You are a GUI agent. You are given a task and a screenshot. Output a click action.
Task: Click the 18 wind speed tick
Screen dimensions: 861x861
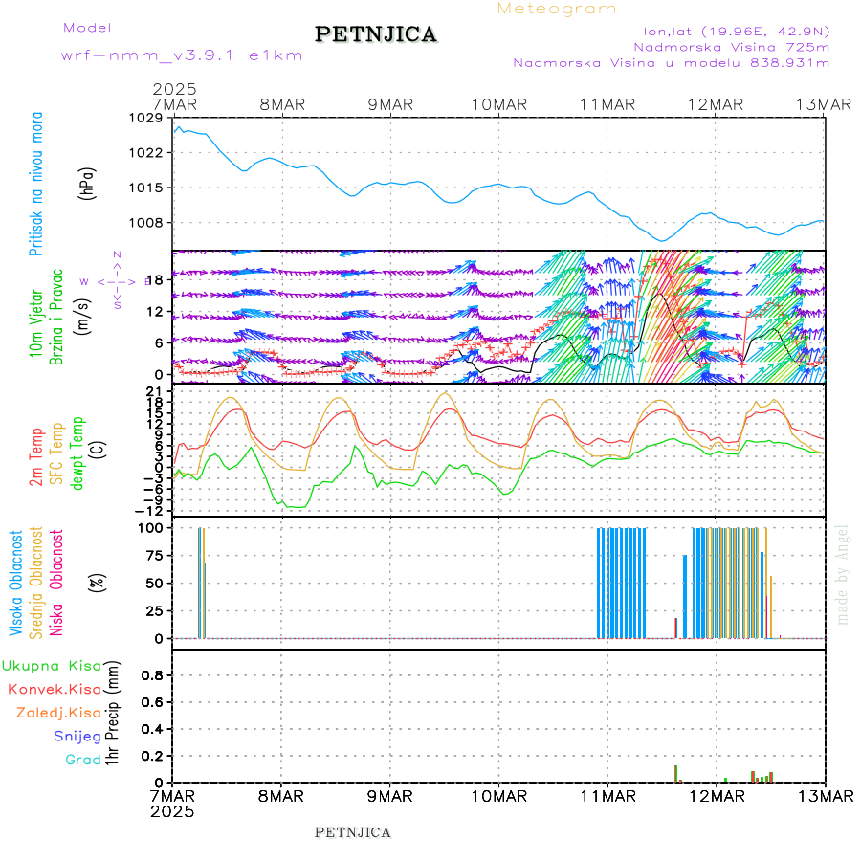pyautogui.click(x=155, y=280)
